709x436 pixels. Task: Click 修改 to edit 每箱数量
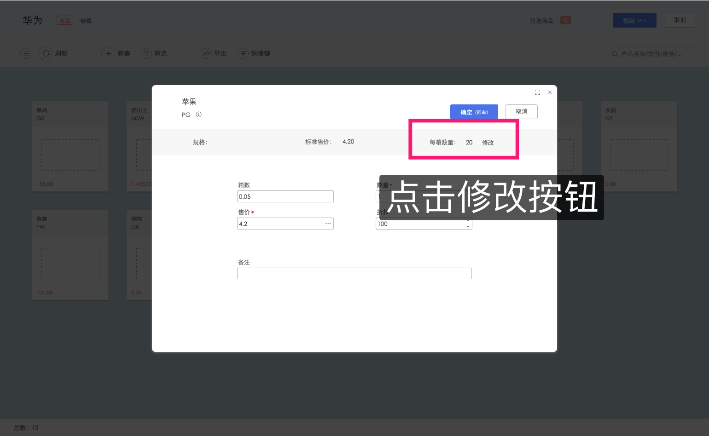pyautogui.click(x=488, y=143)
